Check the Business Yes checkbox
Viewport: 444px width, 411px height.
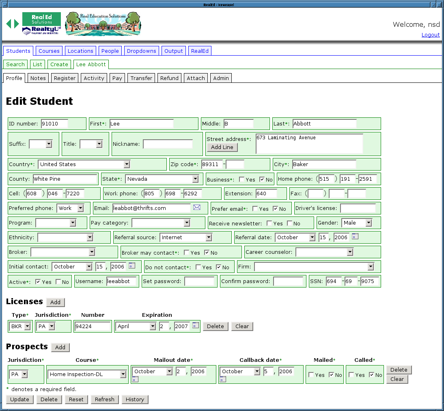click(242, 180)
